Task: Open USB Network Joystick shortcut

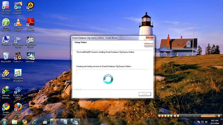Action: pyautogui.click(x=18, y=42)
